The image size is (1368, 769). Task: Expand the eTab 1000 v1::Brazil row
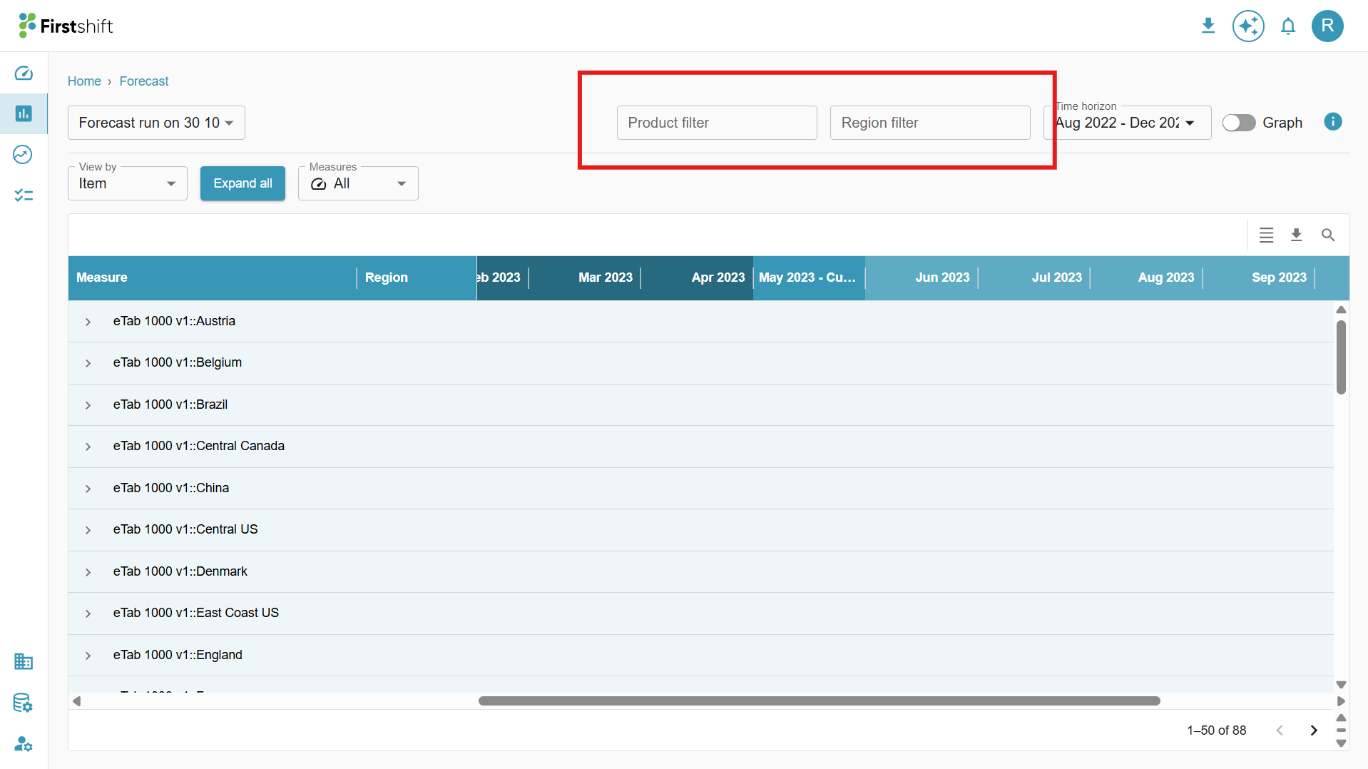88,405
